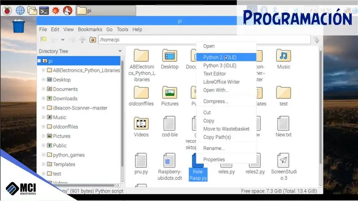Go back to previous folder arrow
358x201 pixels.
click(x=54, y=40)
